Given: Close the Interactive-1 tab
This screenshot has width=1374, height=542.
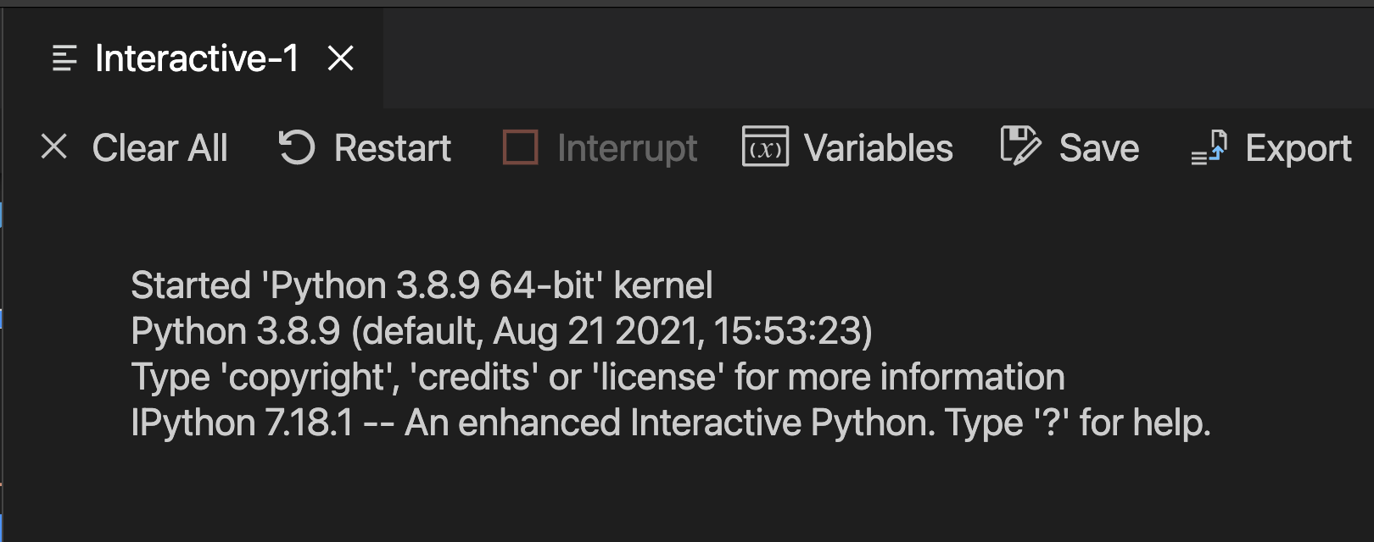Looking at the screenshot, I should pyautogui.click(x=340, y=58).
